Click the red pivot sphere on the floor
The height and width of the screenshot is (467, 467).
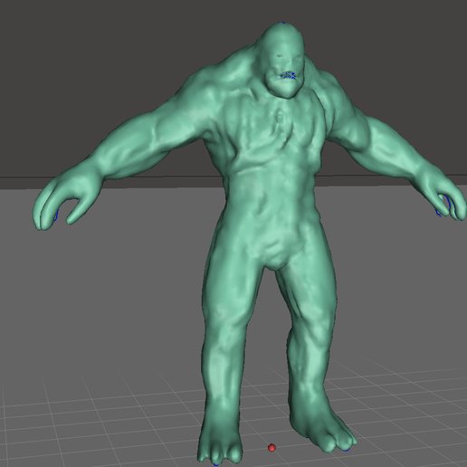click(272, 448)
